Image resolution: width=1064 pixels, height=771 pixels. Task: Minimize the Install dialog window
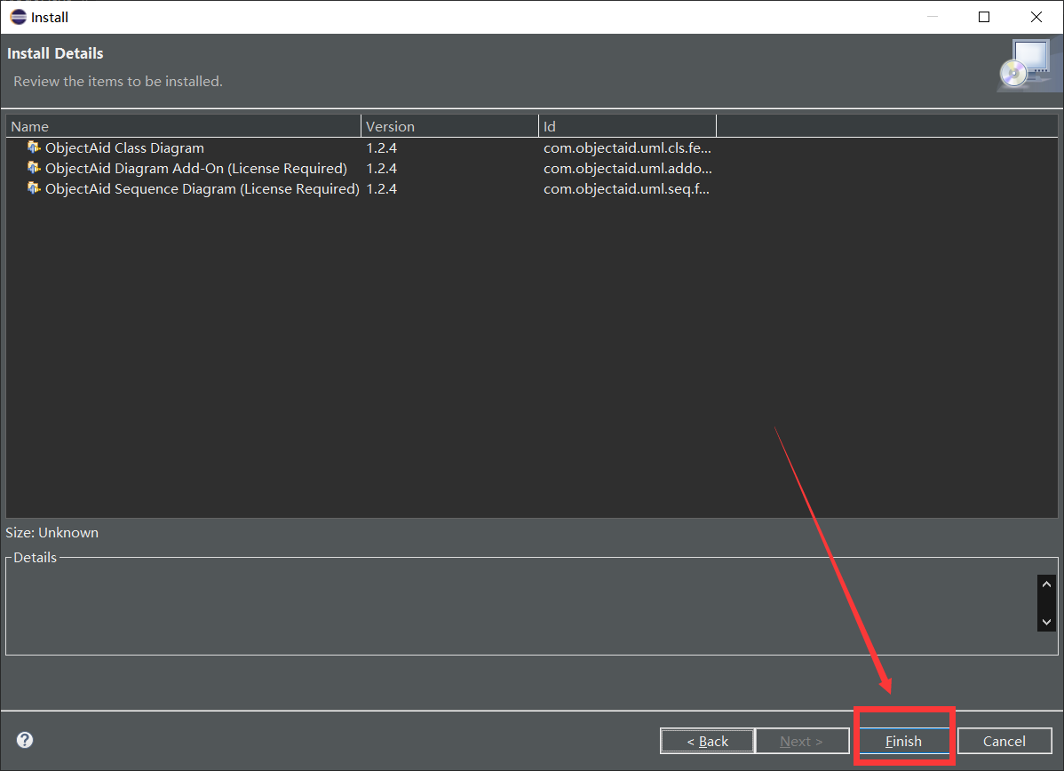[x=933, y=17]
